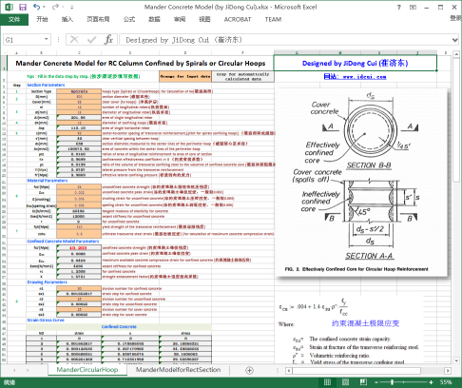Screen dimensions: 462x388
Task: Click the zoom out minus button
Action: (x=376, y=382)
